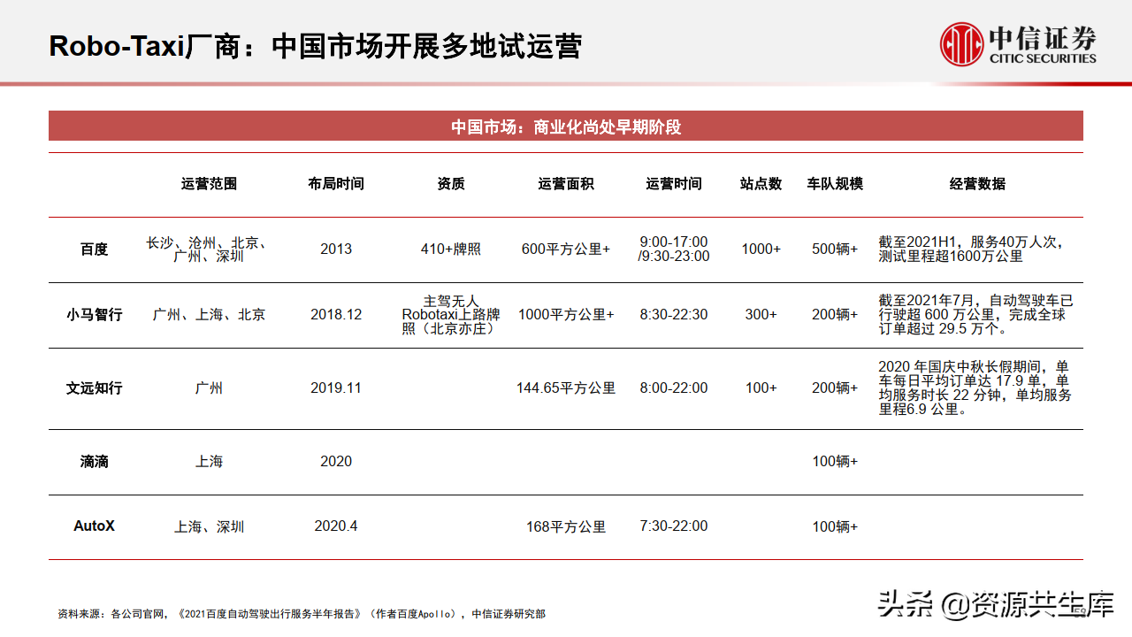Click the "文远知行" row label
1132x637 pixels.
click(94, 388)
